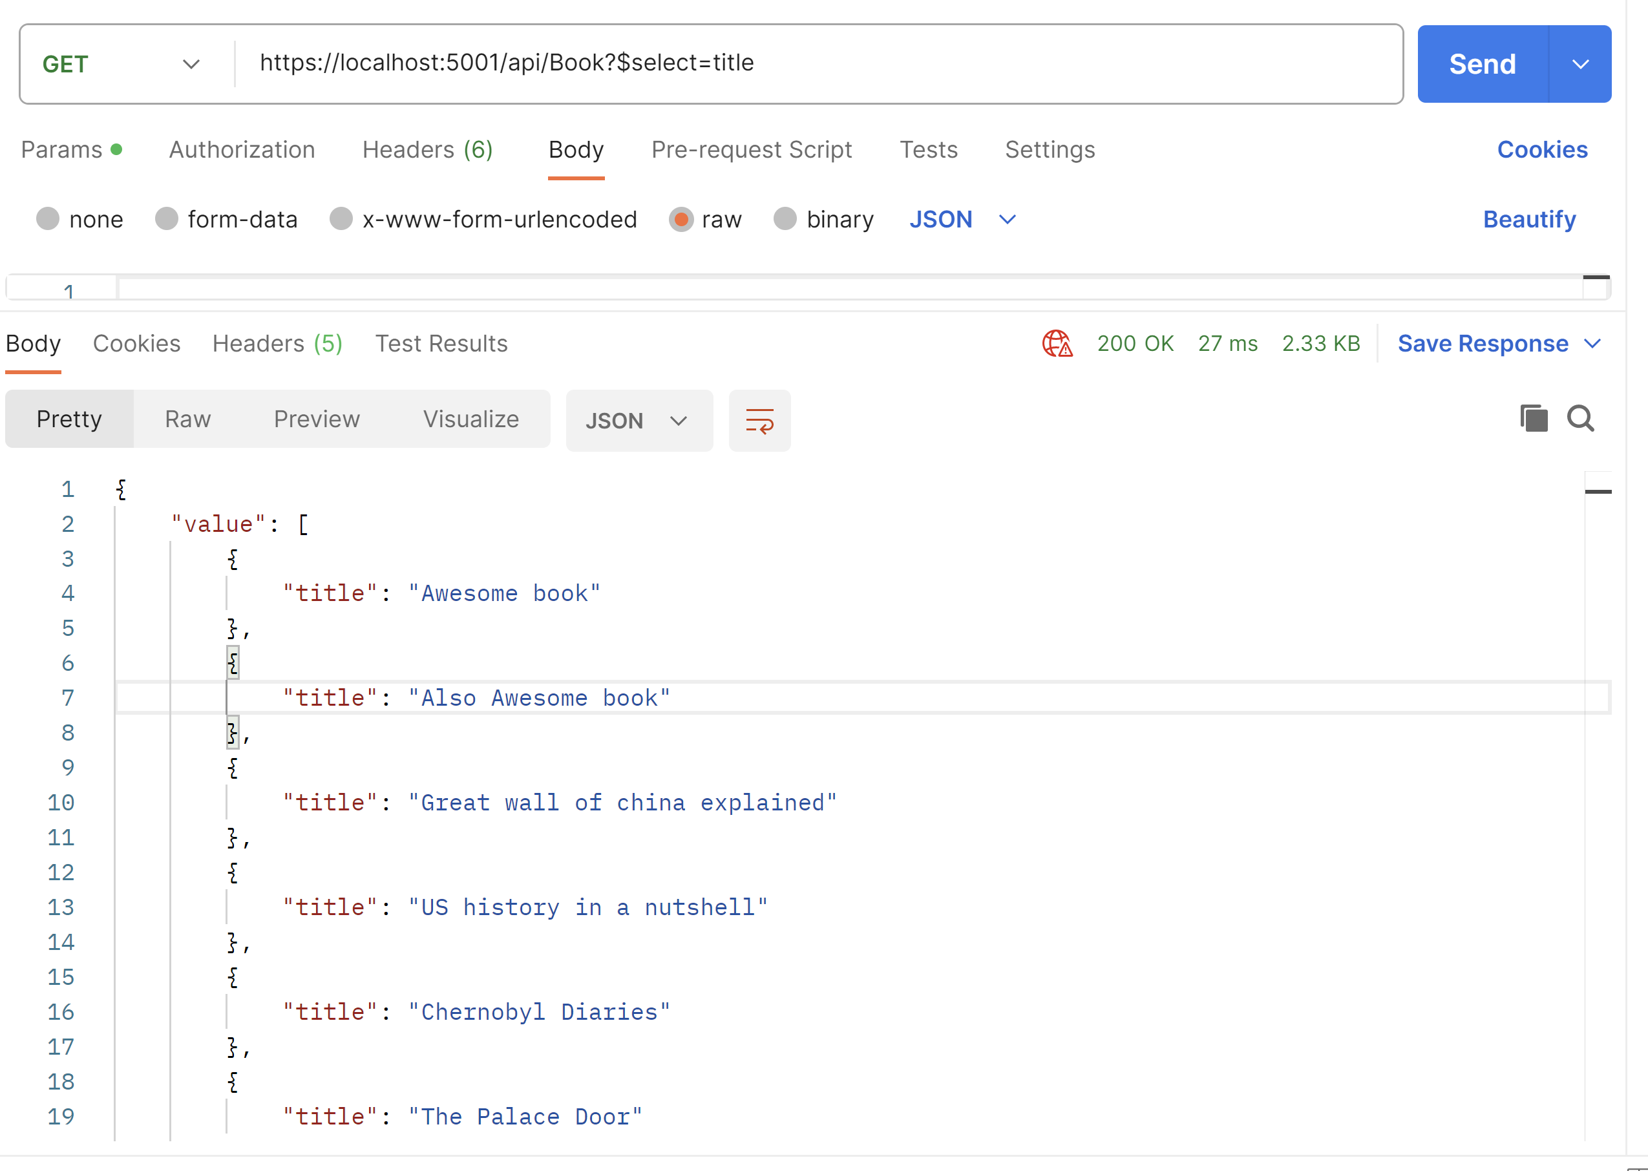Click the Beautify link
This screenshot has height=1171, width=1648.
pyautogui.click(x=1528, y=219)
